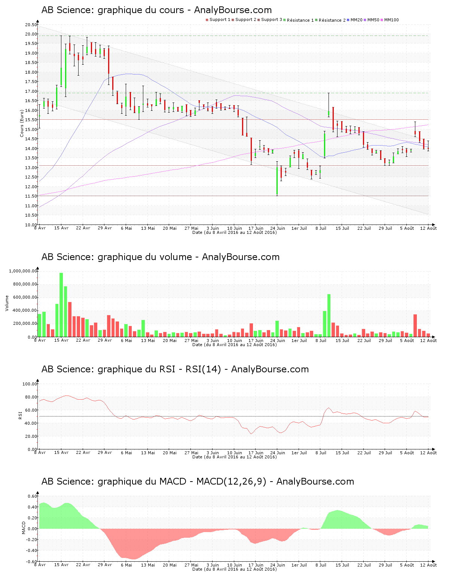
Task: Click the 'graphique du cours' chart title
Action: [157, 10]
